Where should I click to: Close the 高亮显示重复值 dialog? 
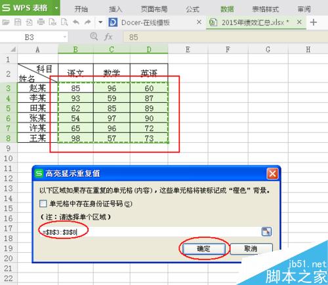[272, 174]
